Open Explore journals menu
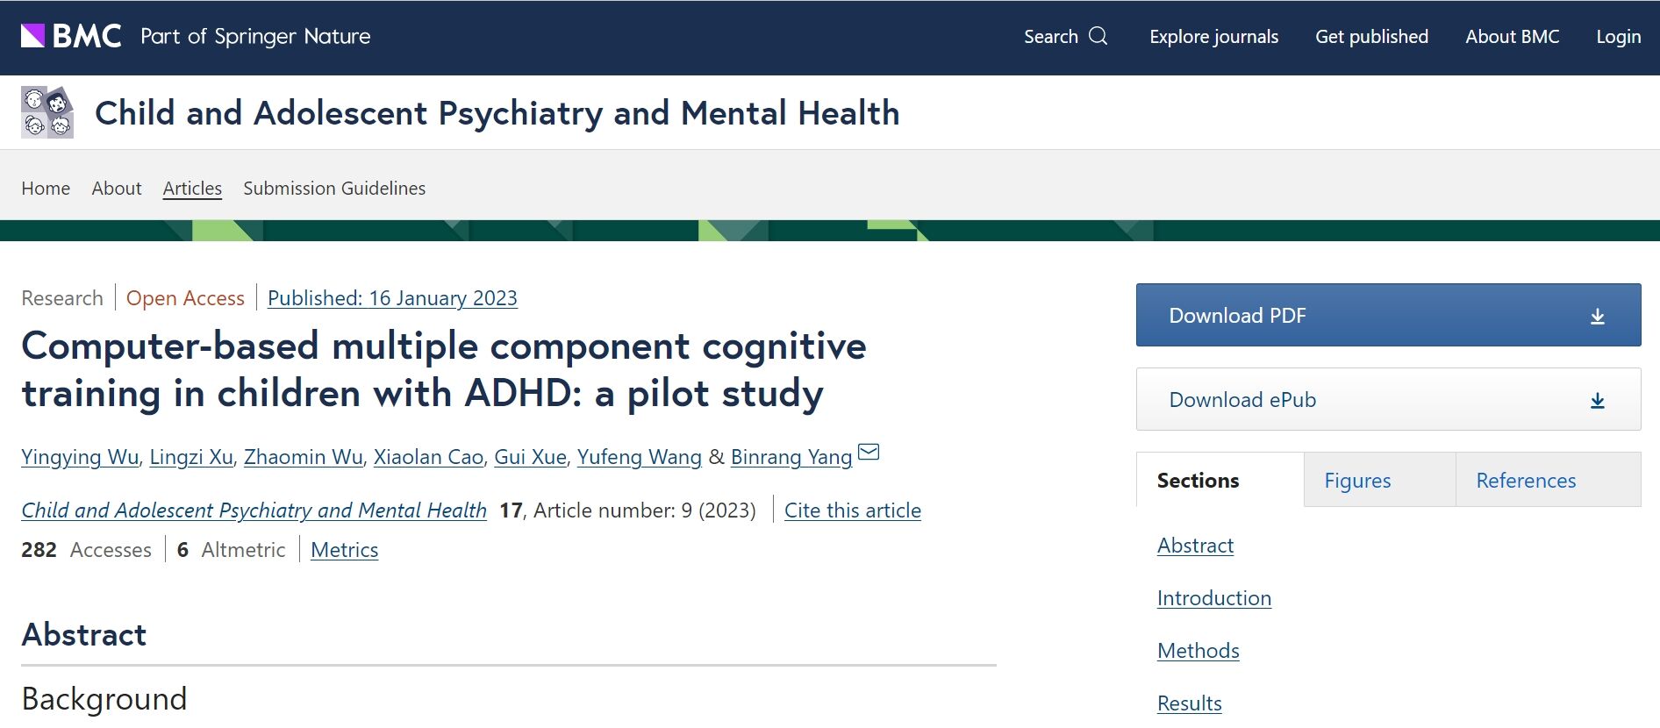The height and width of the screenshot is (728, 1660). point(1213,37)
